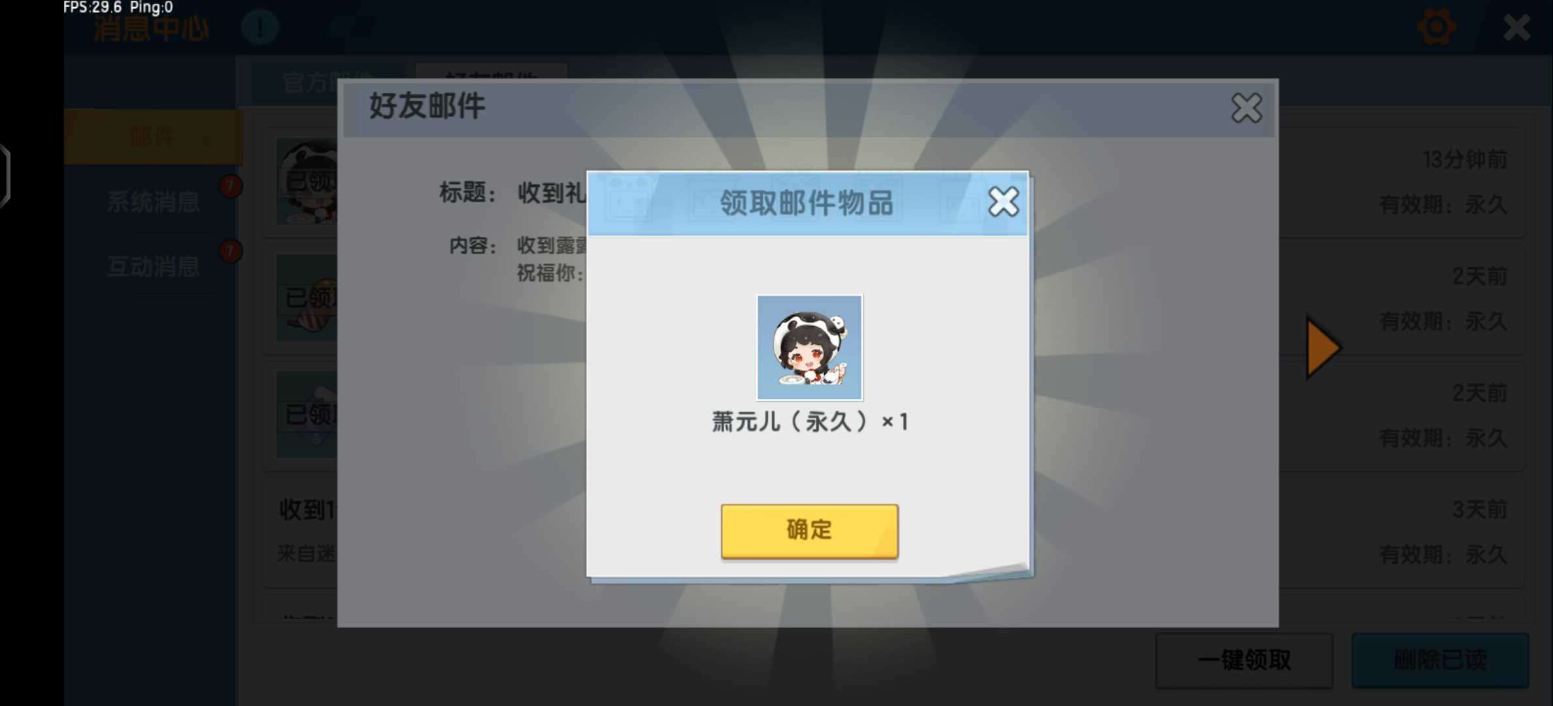Click the 删除已读 delete-read button
1553x706 pixels.
pos(1440,660)
